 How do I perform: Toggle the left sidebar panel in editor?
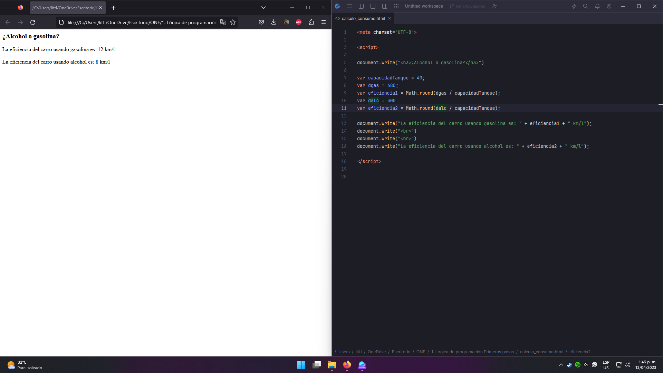click(x=361, y=6)
